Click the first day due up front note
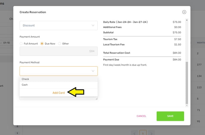The width and height of the screenshot is (205, 135). point(125,65)
